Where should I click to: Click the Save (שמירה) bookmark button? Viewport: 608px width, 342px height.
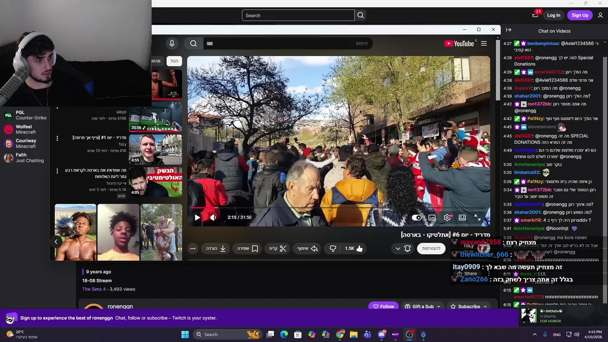247,248
